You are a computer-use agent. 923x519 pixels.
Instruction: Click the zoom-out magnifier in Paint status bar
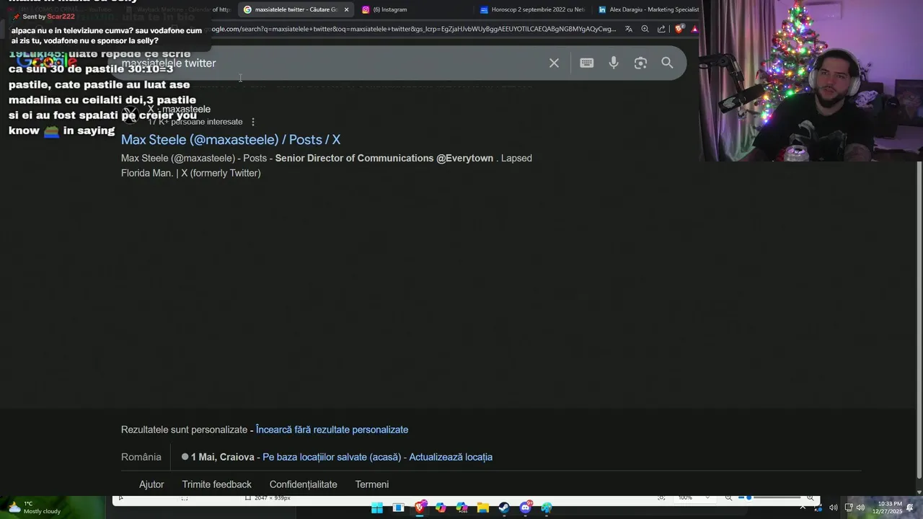pyautogui.click(x=728, y=497)
